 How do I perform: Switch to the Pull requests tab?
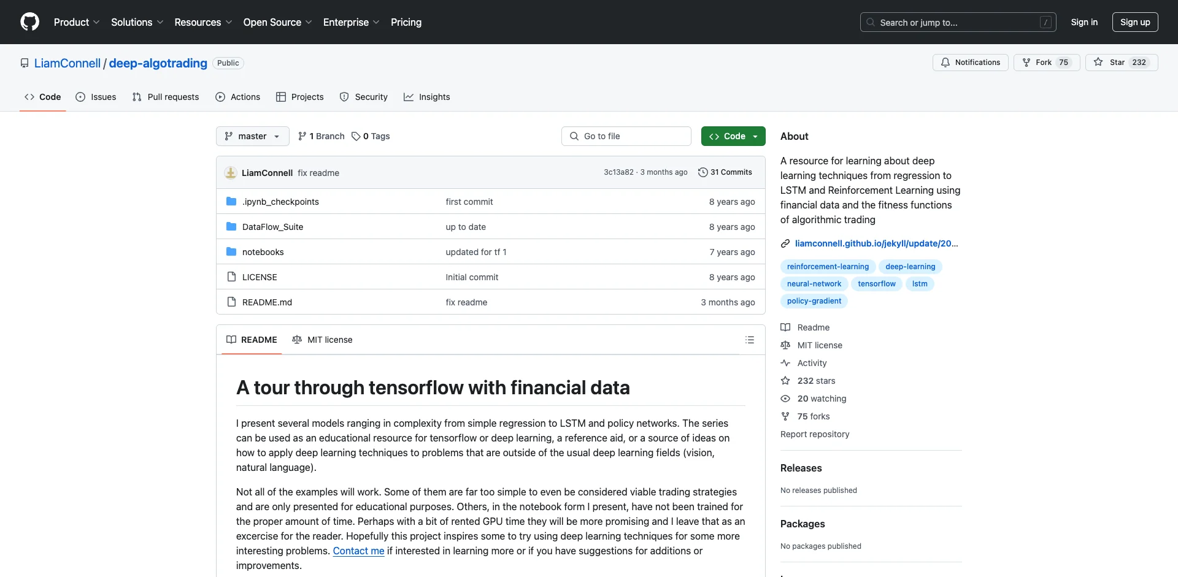click(x=166, y=97)
